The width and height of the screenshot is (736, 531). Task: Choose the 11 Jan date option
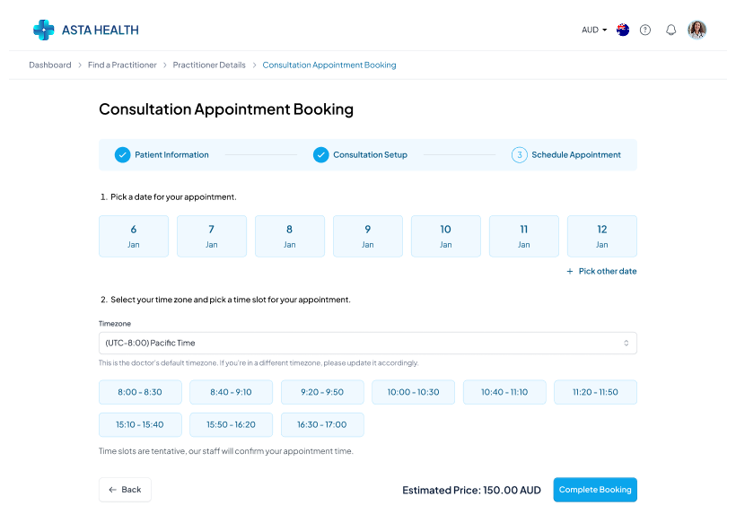click(523, 236)
